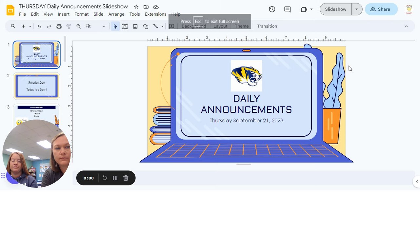Click the Theme button
The width and height of the screenshot is (420, 236).
(x=242, y=26)
